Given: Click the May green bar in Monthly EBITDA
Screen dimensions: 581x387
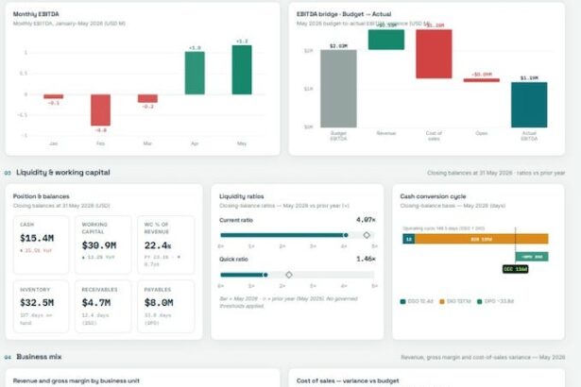Looking at the screenshot, I should 242,70.
